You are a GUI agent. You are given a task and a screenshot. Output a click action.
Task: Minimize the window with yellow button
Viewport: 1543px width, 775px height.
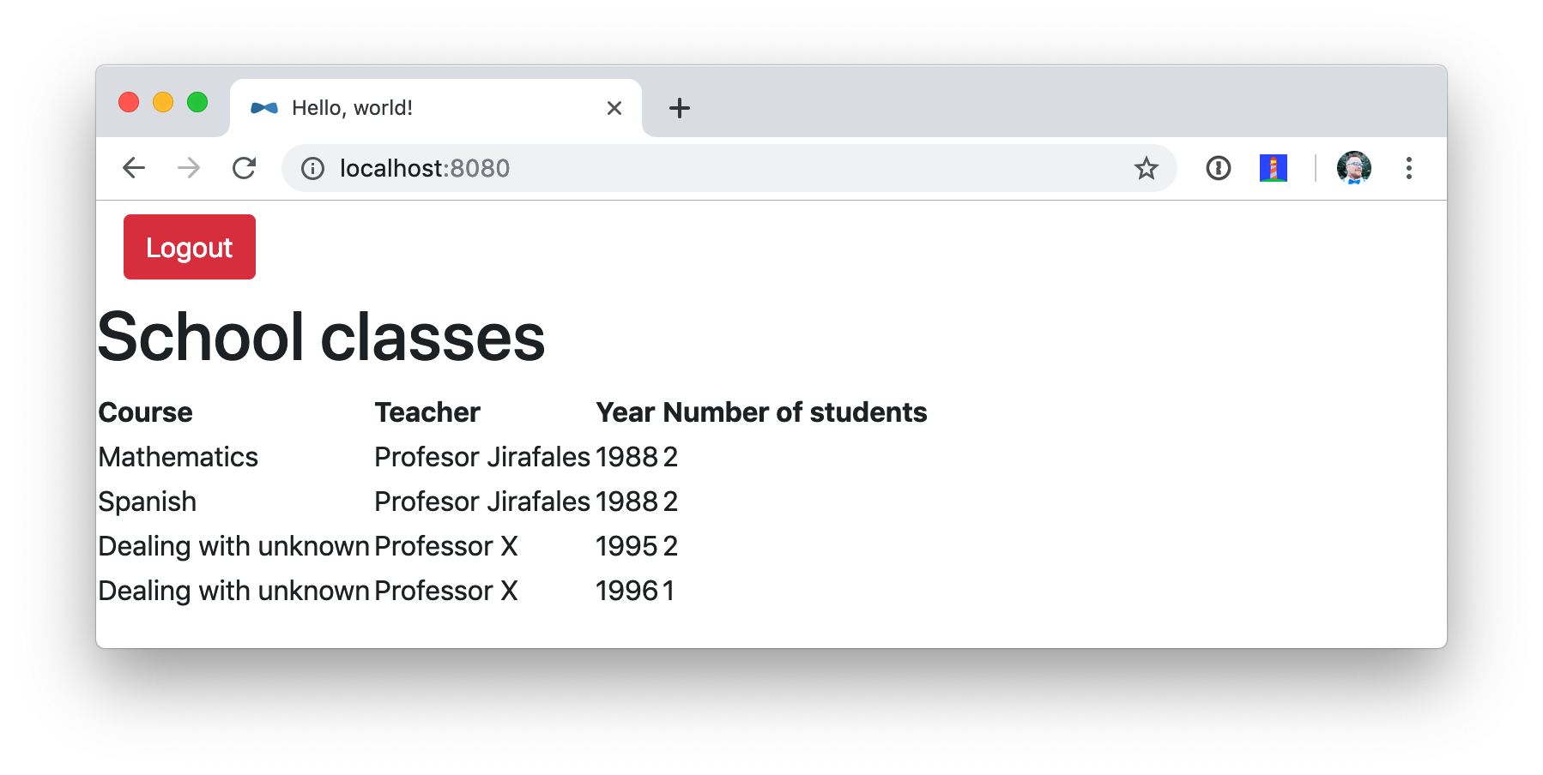pyautogui.click(x=163, y=103)
